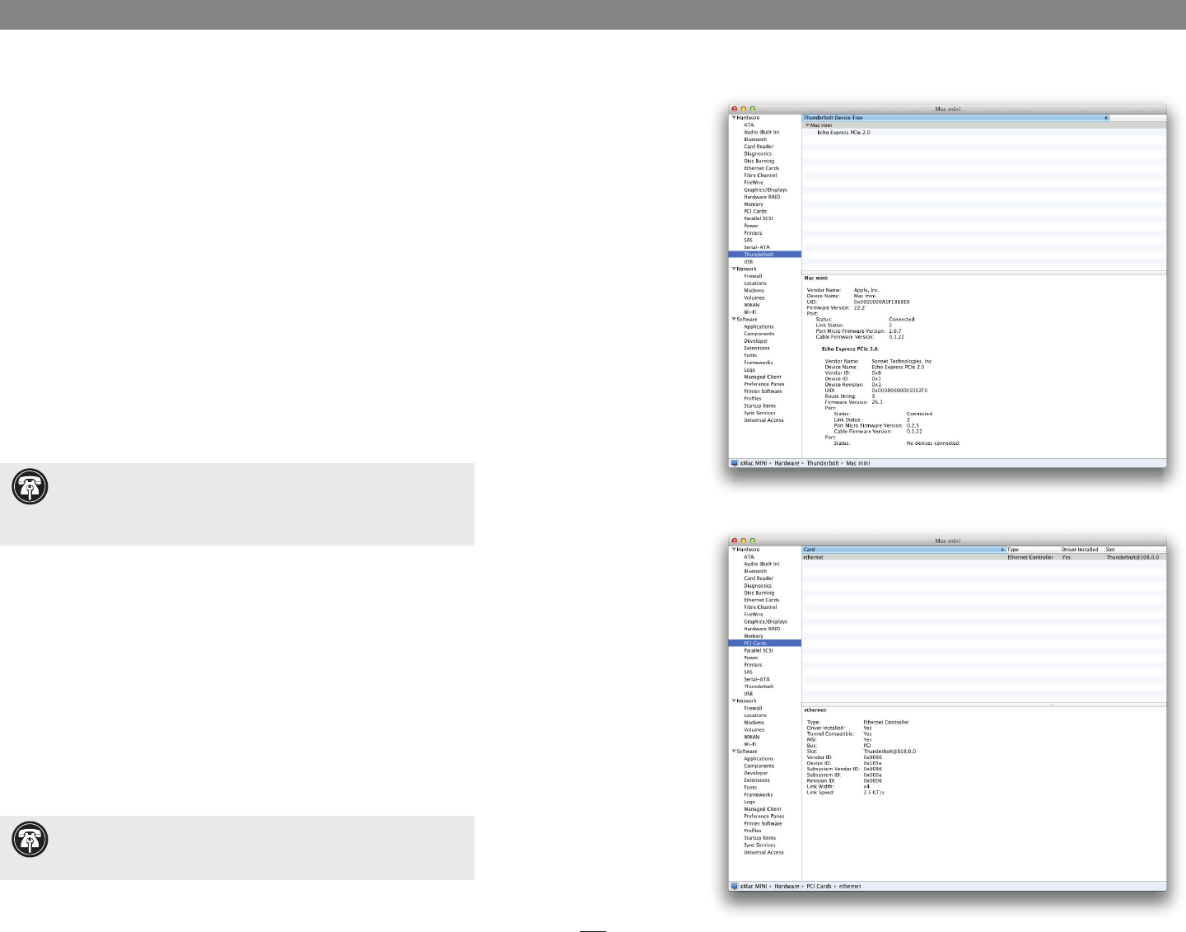Open Wi-Fi in the Thunderbolt window sidebar
Viewport: 1186px width, 932px height.
point(750,312)
